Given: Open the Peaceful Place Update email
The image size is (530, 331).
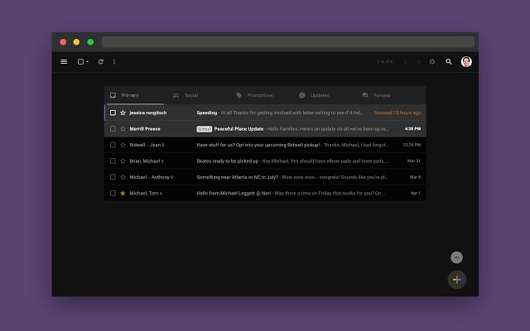Looking at the screenshot, I should tap(238, 129).
